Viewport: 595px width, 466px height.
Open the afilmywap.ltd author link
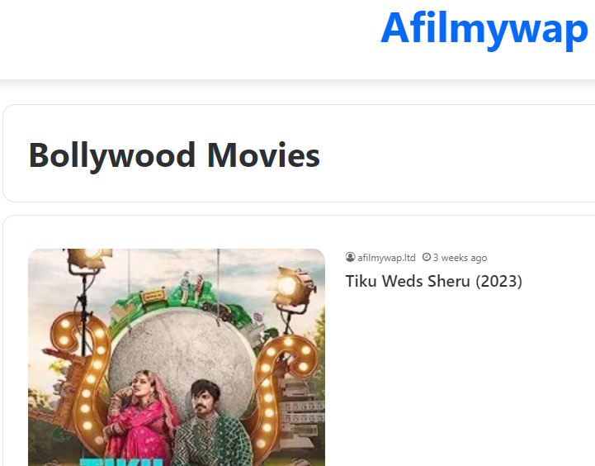click(386, 258)
